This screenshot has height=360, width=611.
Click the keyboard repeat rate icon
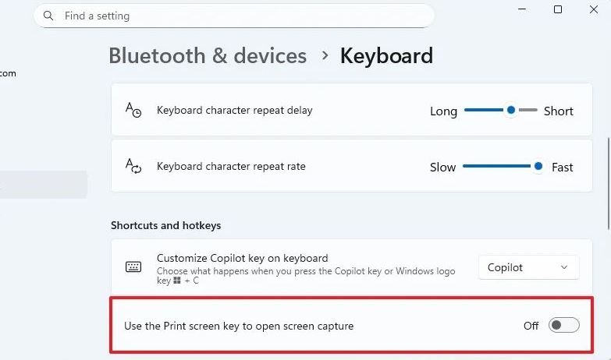click(x=133, y=166)
